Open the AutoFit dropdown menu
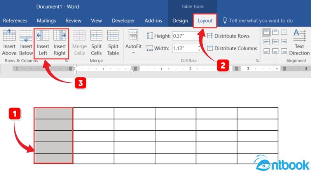Screen dimensions: 311x174 point(133,43)
